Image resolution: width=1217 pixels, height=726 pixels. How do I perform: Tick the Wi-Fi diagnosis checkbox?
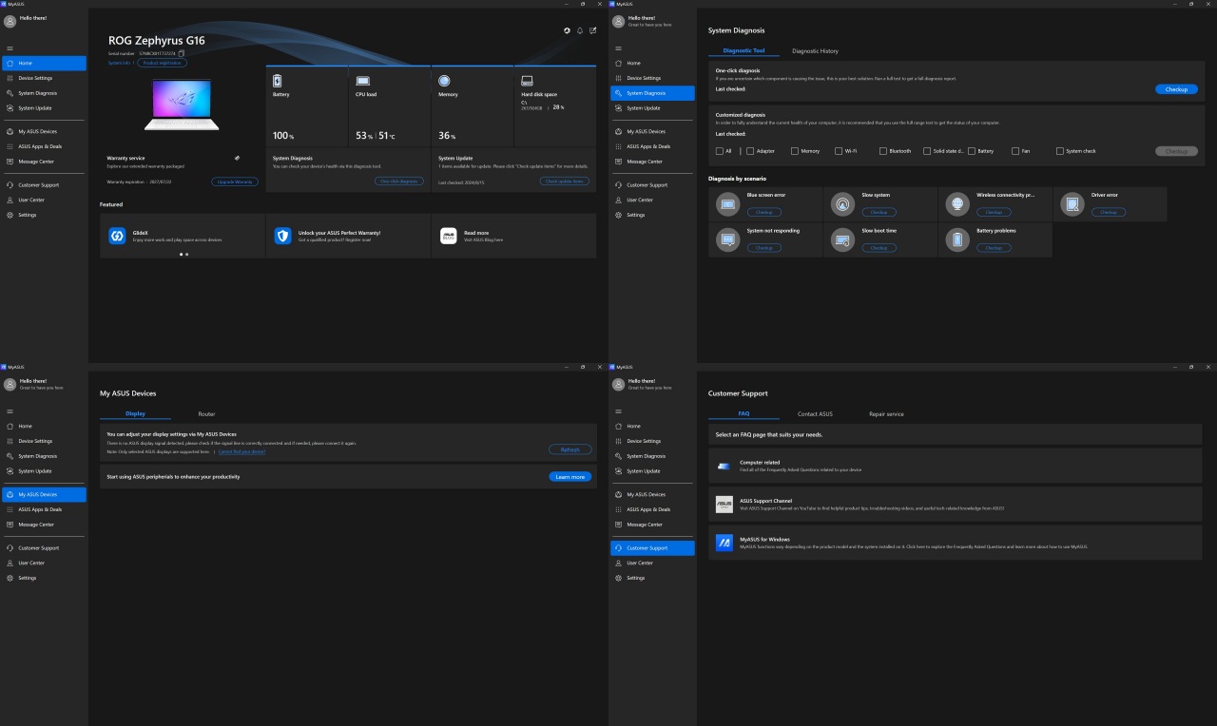[839, 151]
